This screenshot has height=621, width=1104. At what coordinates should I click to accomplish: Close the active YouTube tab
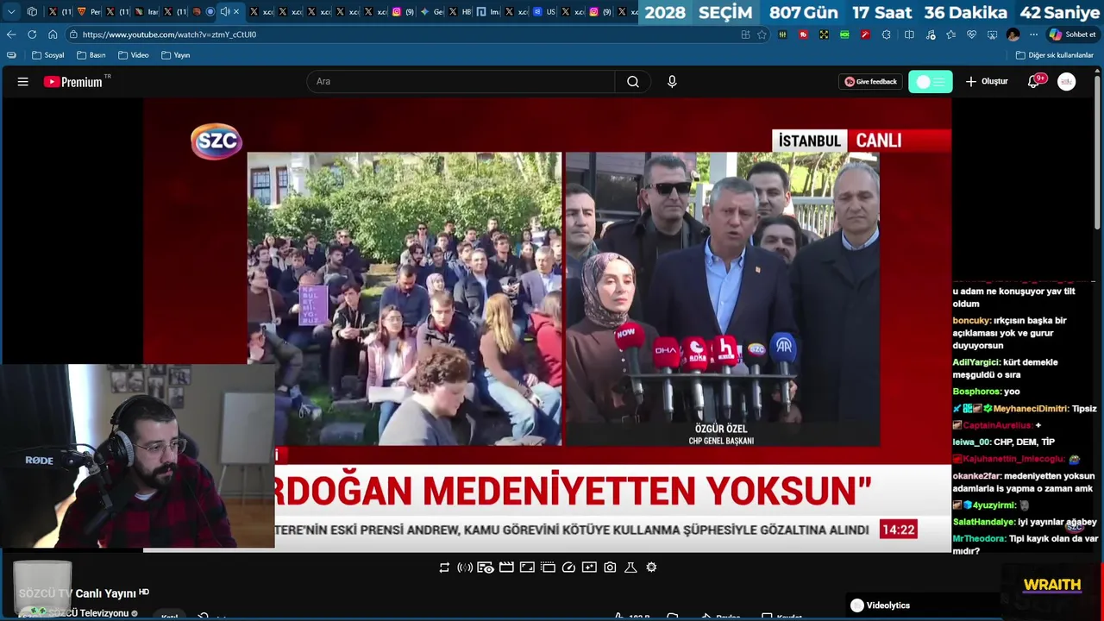[x=236, y=11]
